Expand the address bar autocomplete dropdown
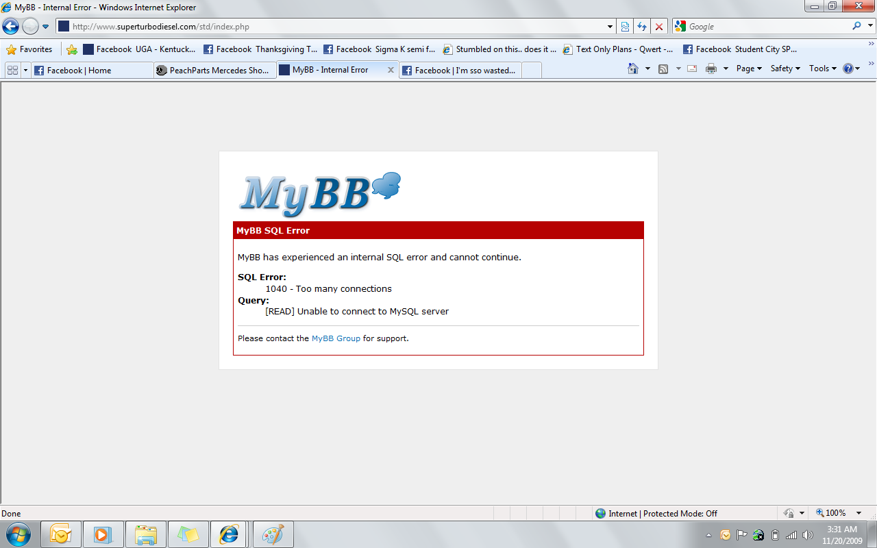 (610, 27)
